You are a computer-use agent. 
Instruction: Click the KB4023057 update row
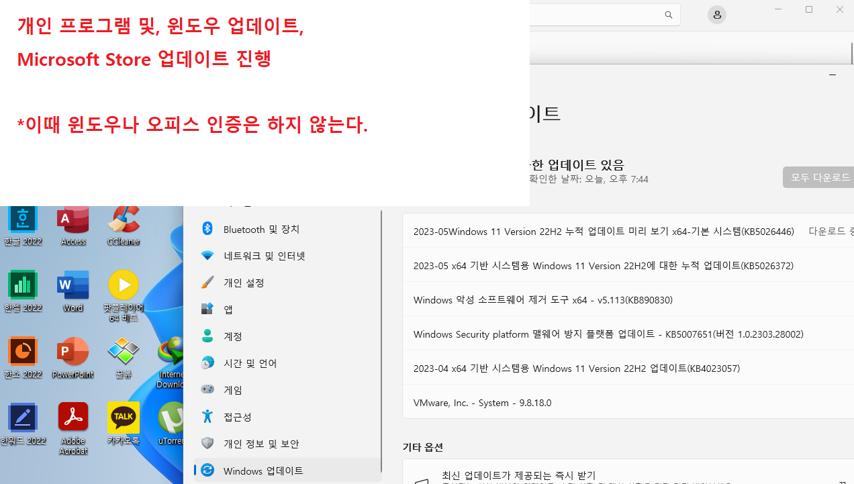pyautogui.click(x=628, y=368)
